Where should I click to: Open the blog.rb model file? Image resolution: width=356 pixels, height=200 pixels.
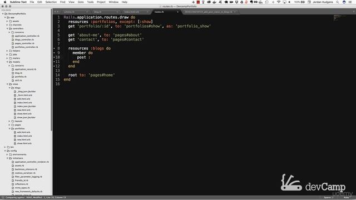pyautogui.click(x=18, y=73)
